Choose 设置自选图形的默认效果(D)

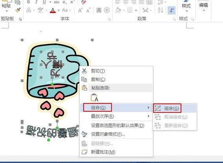117,125
